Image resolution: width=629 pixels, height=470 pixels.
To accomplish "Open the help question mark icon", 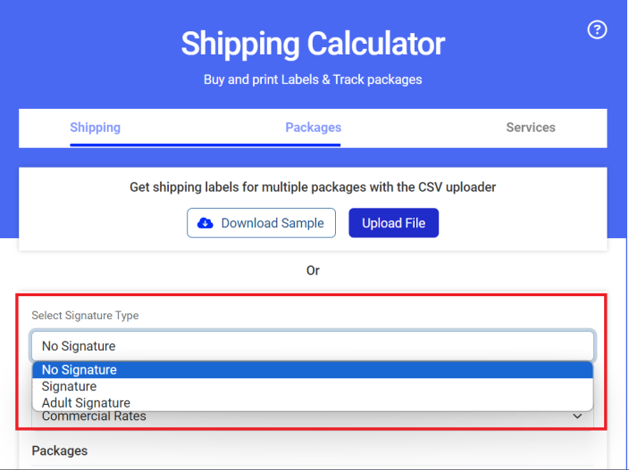I will point(597,29).
